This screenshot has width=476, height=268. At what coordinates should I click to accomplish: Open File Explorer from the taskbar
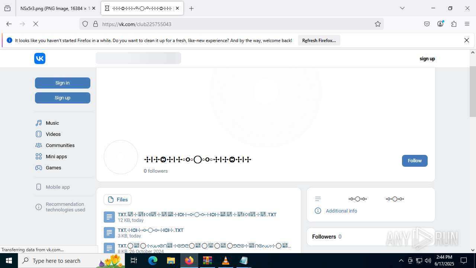click(x=171, y=261)
